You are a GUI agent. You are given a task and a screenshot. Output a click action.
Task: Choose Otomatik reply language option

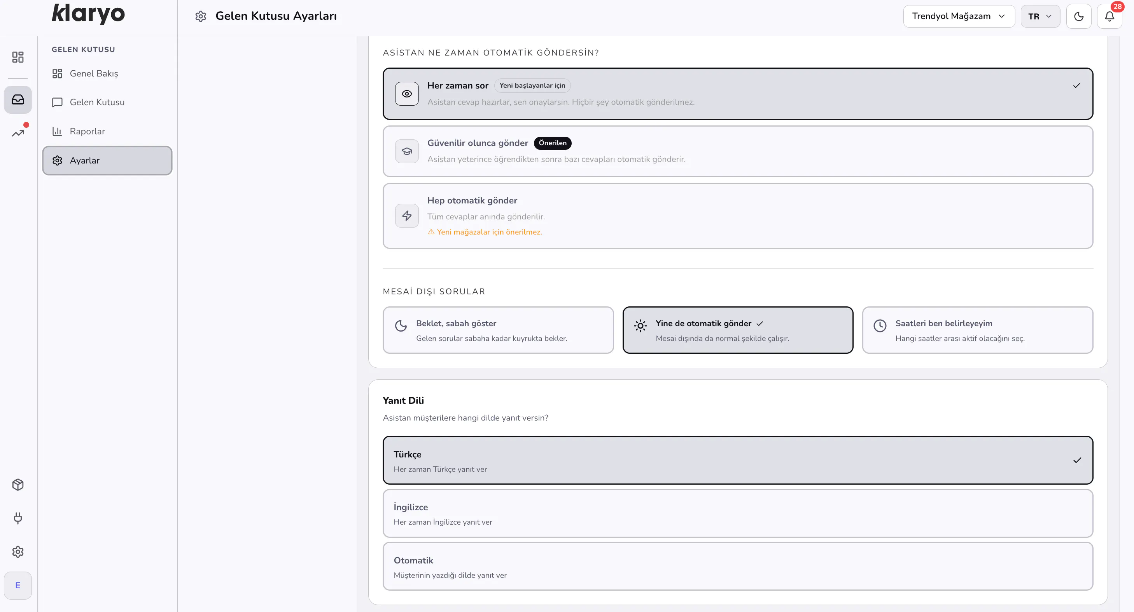click(738, 566)
